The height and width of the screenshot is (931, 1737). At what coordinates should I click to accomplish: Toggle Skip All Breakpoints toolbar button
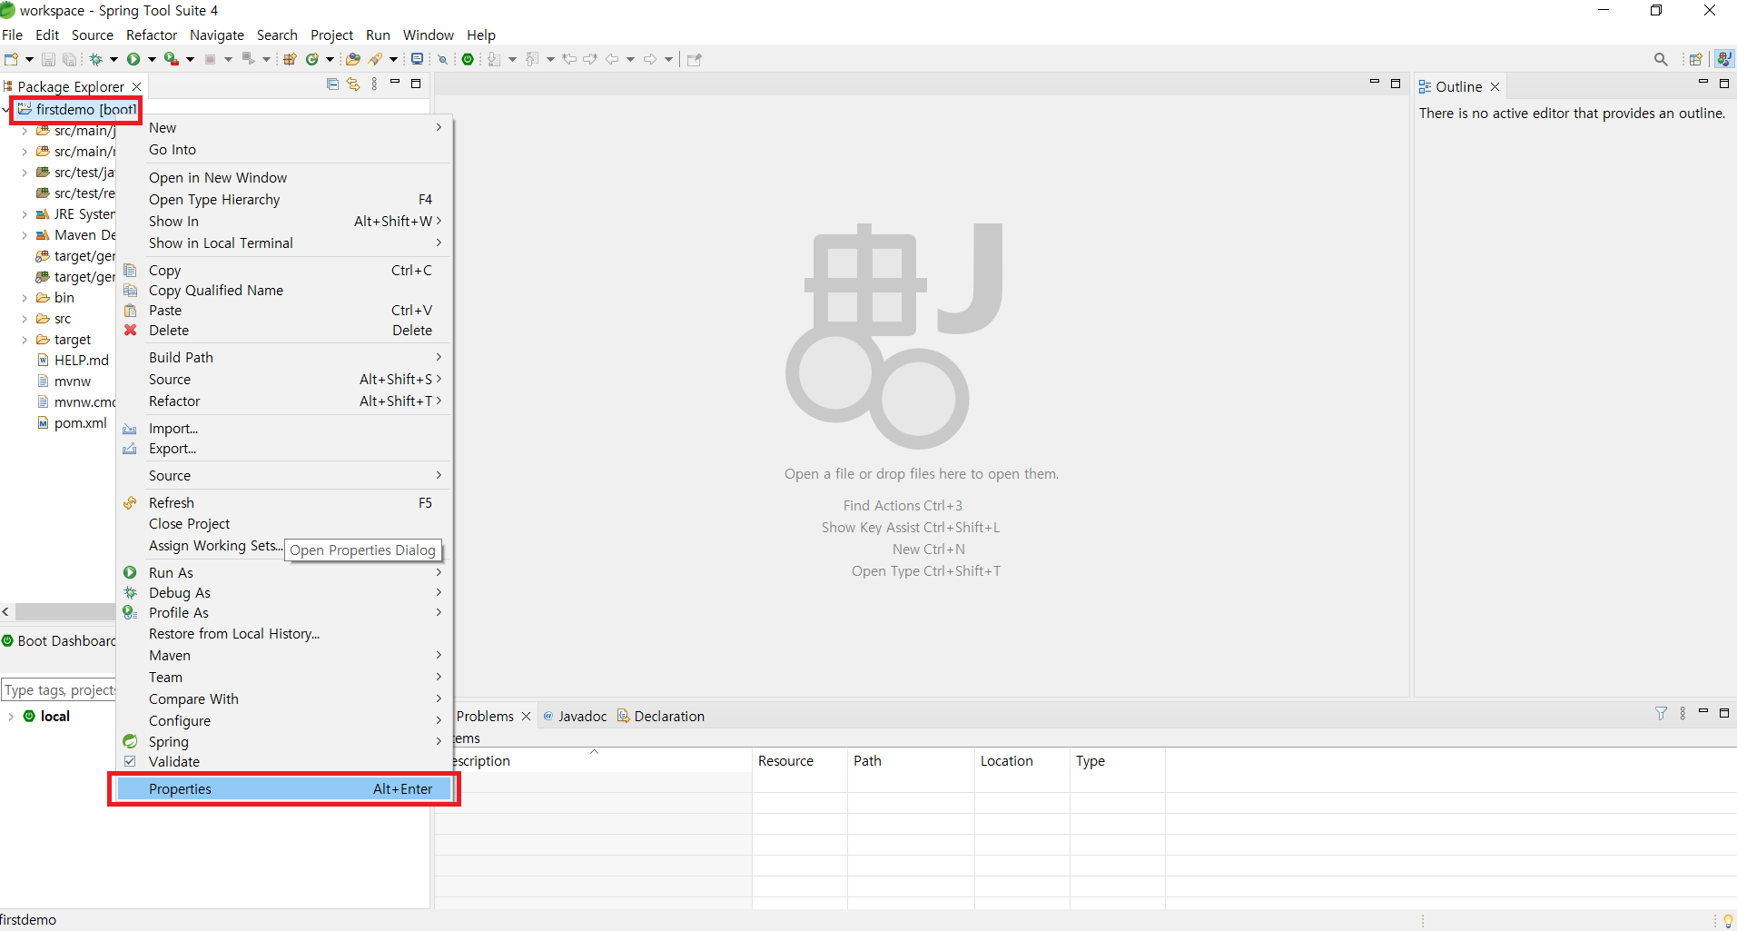pos(442,60)
